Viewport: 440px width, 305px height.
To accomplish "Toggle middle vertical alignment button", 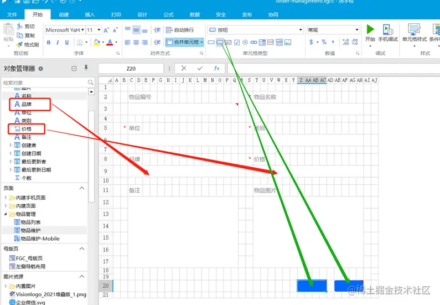I will tap(136, 29).
